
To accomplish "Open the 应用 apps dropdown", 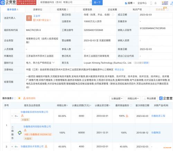I will coord(130,3).
